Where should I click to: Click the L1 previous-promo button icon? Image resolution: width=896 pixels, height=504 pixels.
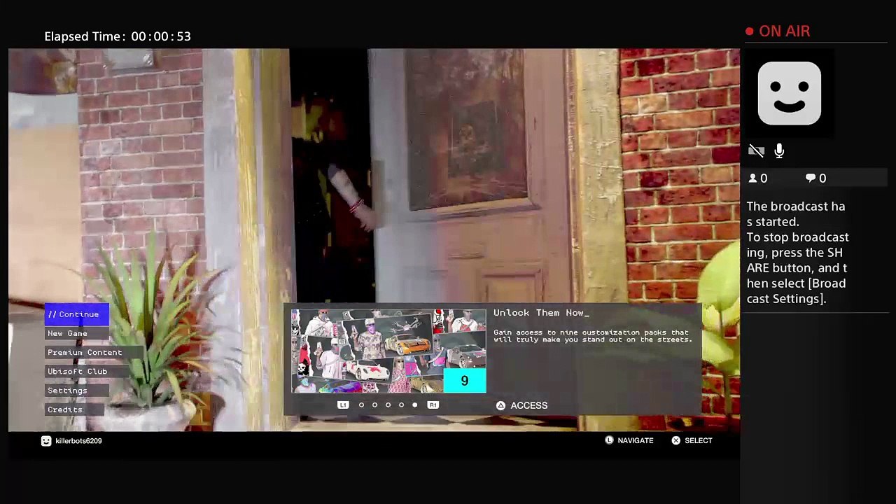[343, 405]
